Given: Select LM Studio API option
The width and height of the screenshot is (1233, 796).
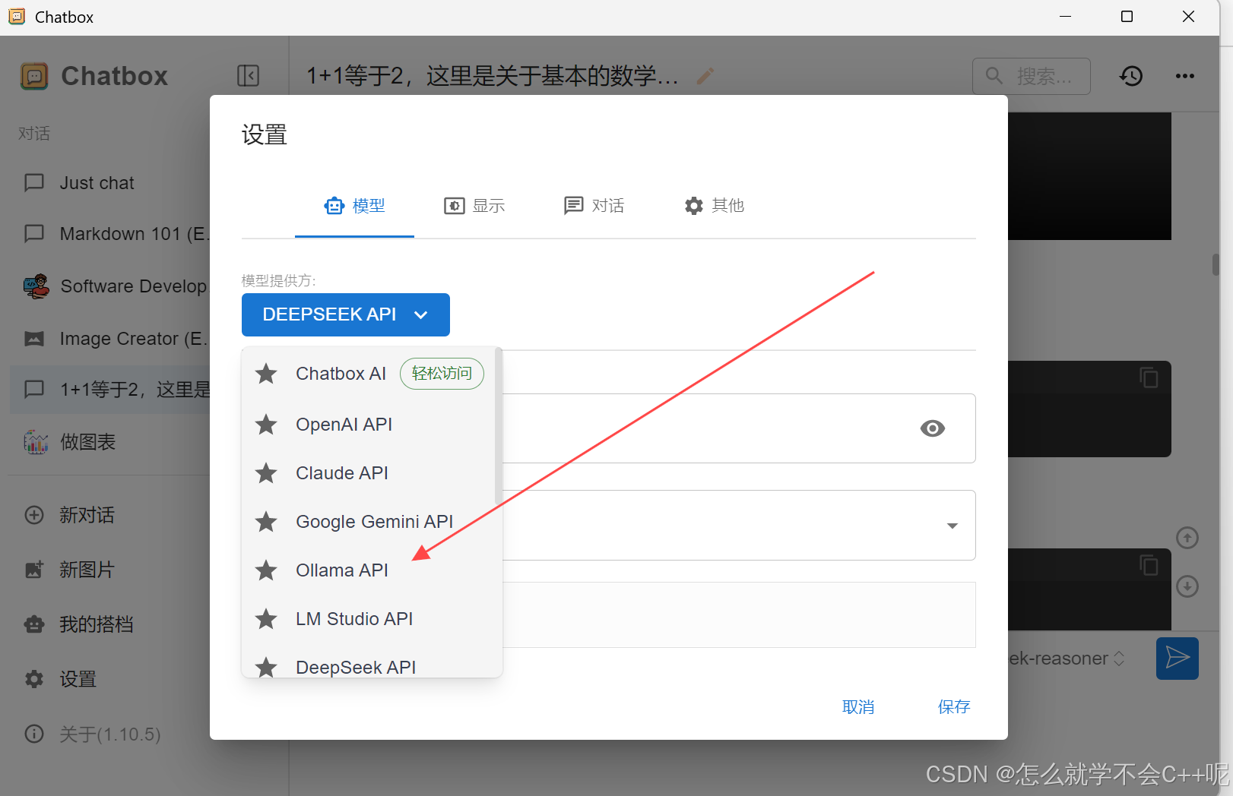Looking at the screenshot, I should (369, 619).
